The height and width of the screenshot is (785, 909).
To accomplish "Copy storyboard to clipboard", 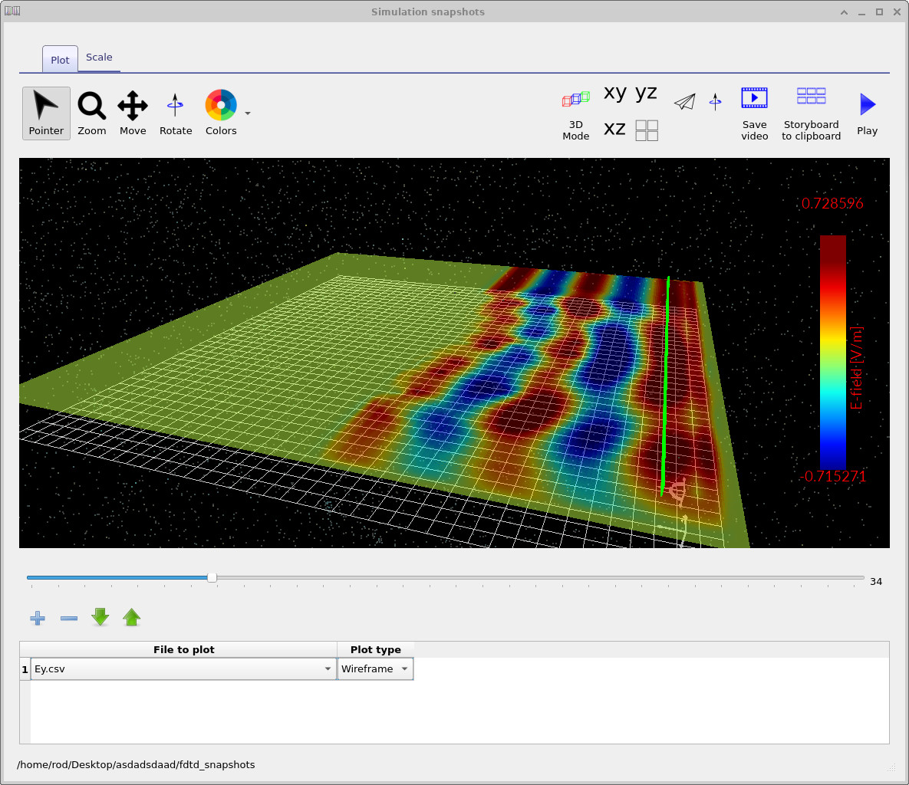I will [811, 114].
